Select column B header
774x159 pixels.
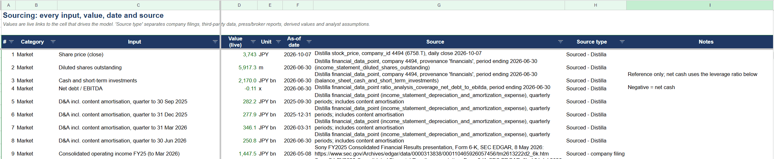click(36, 5)
